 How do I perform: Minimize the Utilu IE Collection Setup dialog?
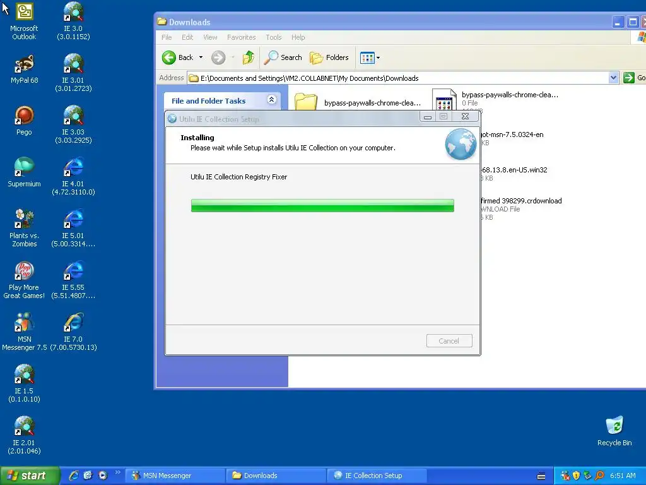coord(428,117)
